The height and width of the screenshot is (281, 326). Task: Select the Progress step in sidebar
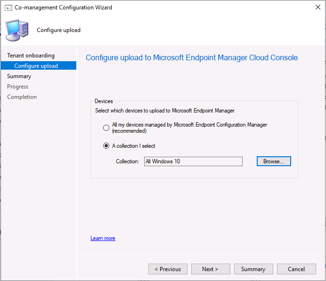[x=18, y=87]
